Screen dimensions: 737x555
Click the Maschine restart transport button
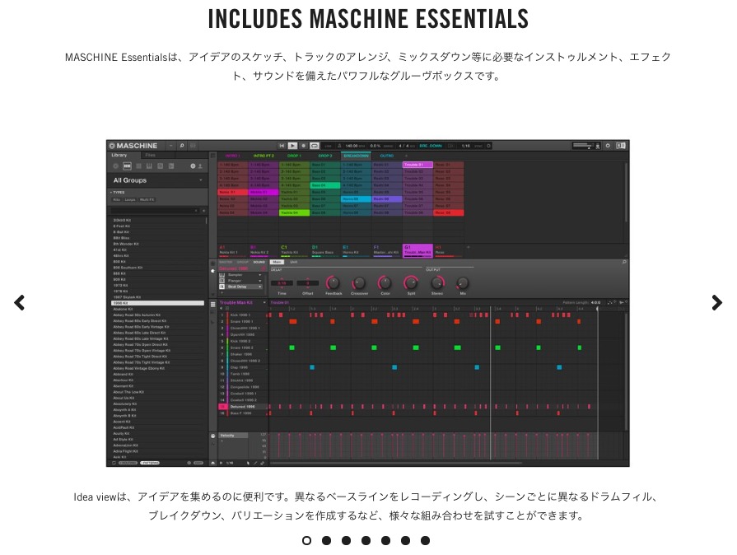click(282, 146)
